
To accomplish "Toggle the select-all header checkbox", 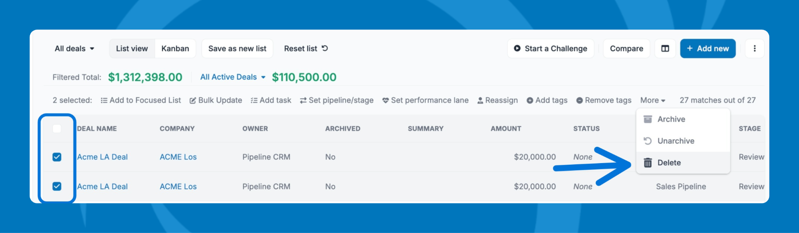I will pos(57,129).
